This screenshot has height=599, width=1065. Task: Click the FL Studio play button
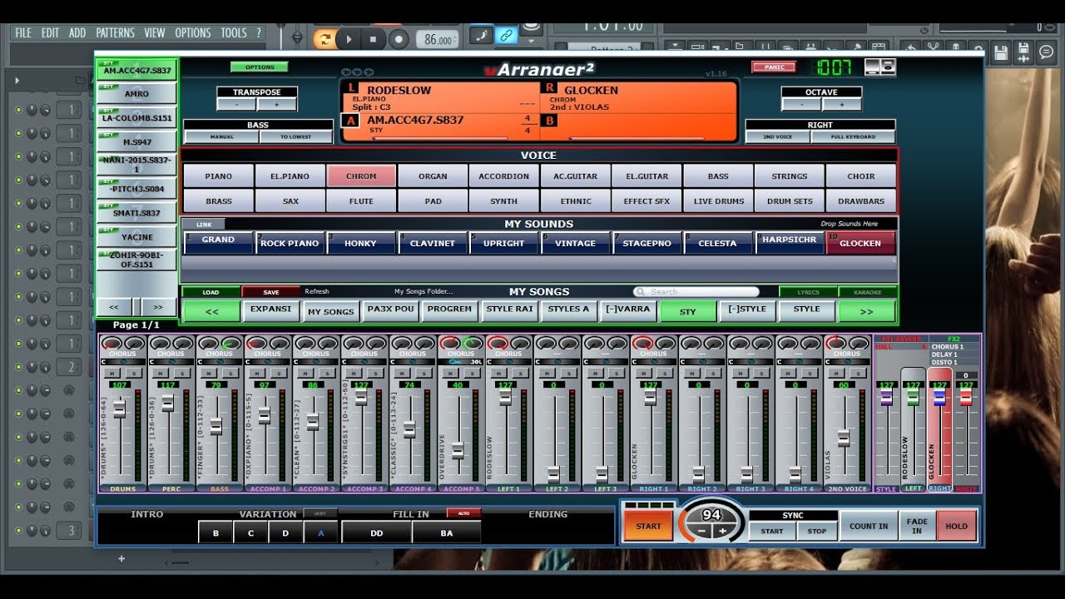(349, 38)
